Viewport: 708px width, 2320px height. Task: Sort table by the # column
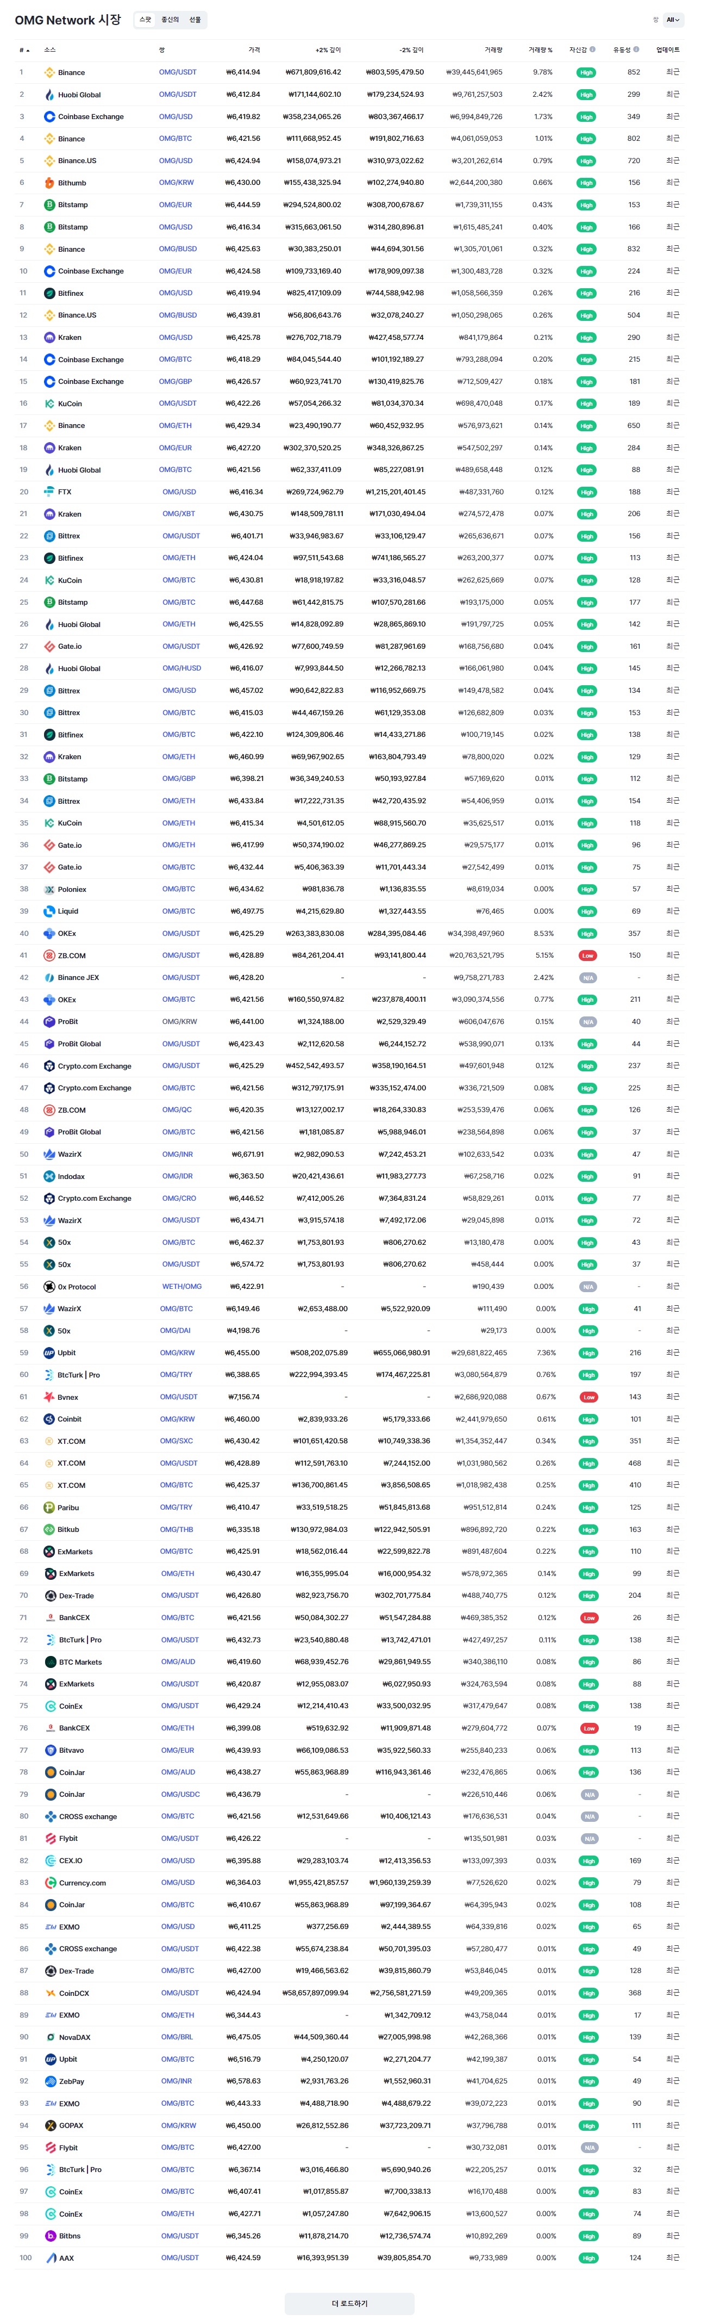point(24,51)
